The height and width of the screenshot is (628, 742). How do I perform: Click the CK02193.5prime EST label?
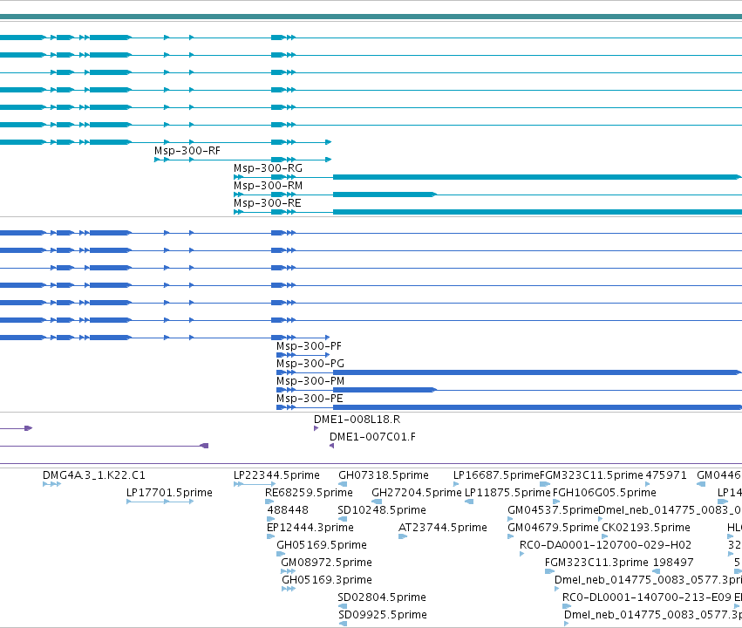click(646, 529)
